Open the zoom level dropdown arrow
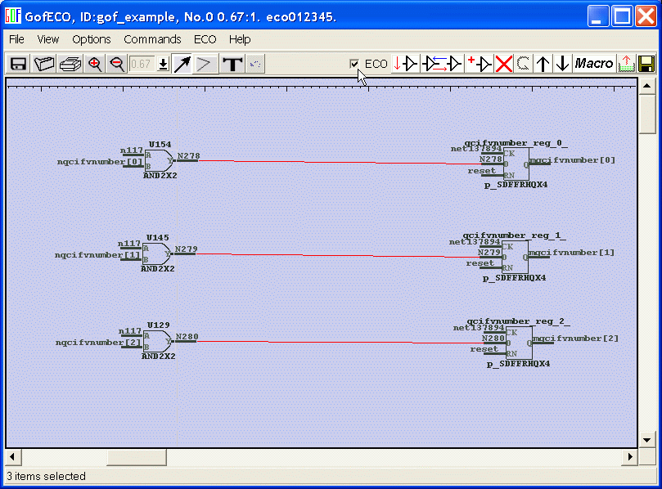662x489 pixels. point(163,64)
